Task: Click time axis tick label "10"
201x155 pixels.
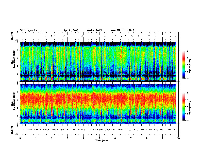Action: 178,138
